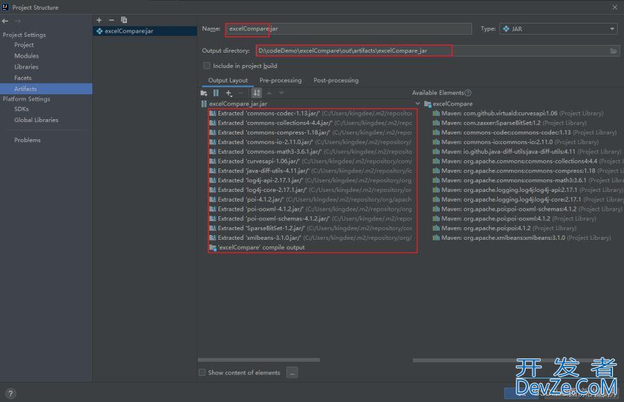Select Extracted 'commons-compress-1.18.jar/' entry
Viewport: 624px width, 402px height.
pyautogui.click(x=311, y=132)
